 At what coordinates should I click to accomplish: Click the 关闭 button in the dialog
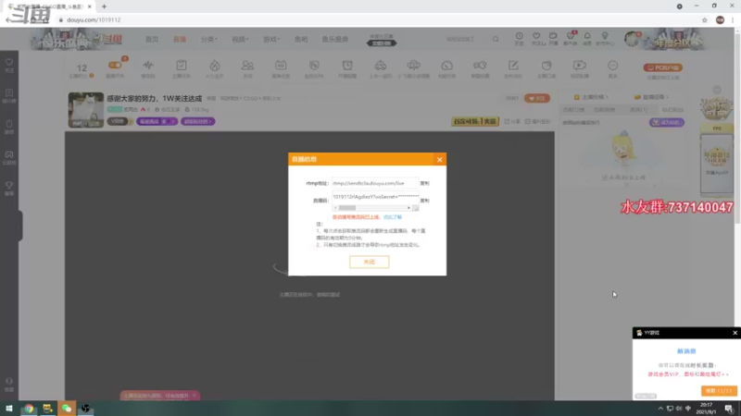click(x=369, y=262)
